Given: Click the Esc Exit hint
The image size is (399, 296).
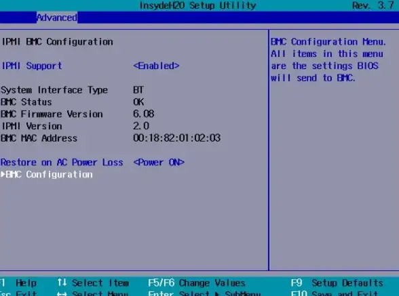Looking at the screenshot, I should point(18,293).
